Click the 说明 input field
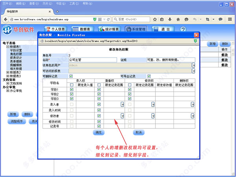Screen dimensions: 236x177 (x=171, y=60)
